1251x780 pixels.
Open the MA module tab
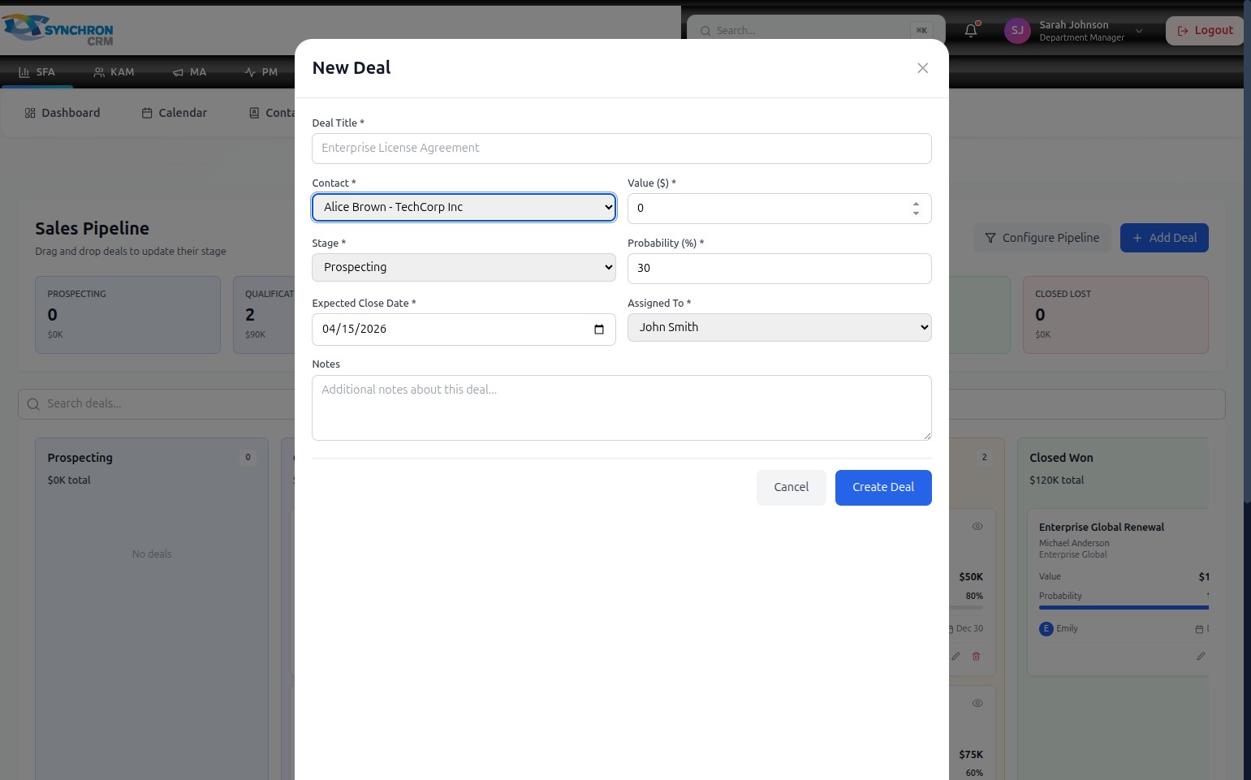click(x=190, y=72)
